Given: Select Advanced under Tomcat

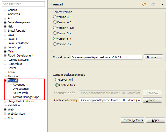Looking at the screenshot, I should [x=19, y=85].
